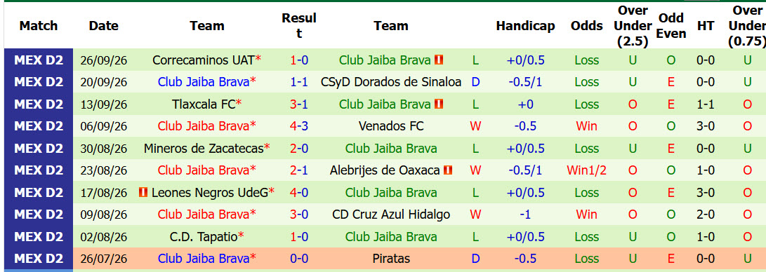The height and width of the screenshot is (272, 766).
Task: Open Correcaminos UAT team link
Action: (203, 60)
